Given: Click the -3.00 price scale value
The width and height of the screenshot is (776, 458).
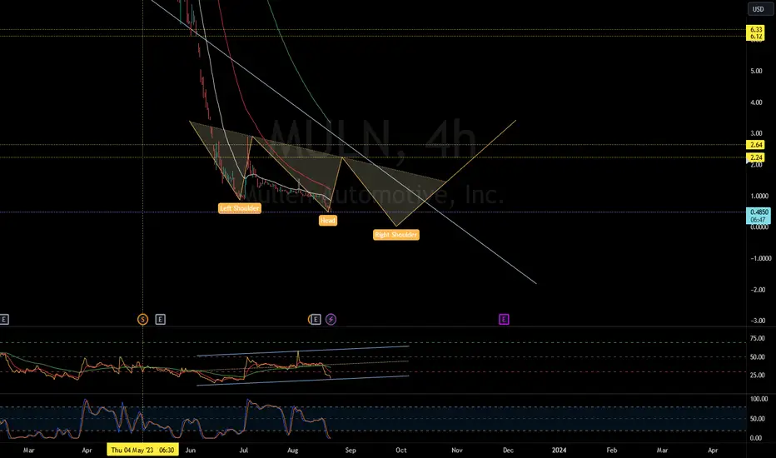Looking at the screenshot, I should (757, 321).
